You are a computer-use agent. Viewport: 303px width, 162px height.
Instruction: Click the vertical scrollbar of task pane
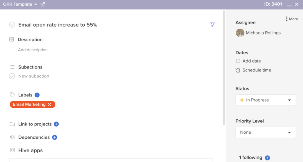[x=224, y=68]
